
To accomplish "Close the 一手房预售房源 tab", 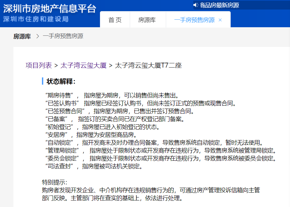I will click(x=220, y=20).
